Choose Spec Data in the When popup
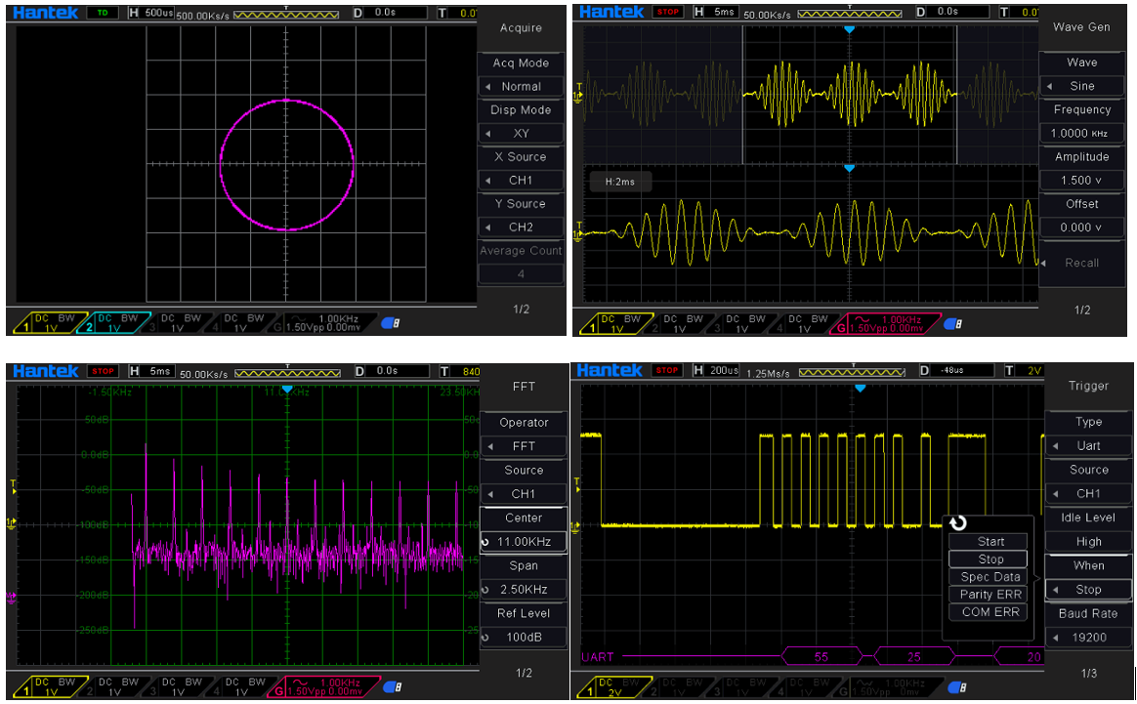Screen dimensions: 1137x704 coord(990,577)
